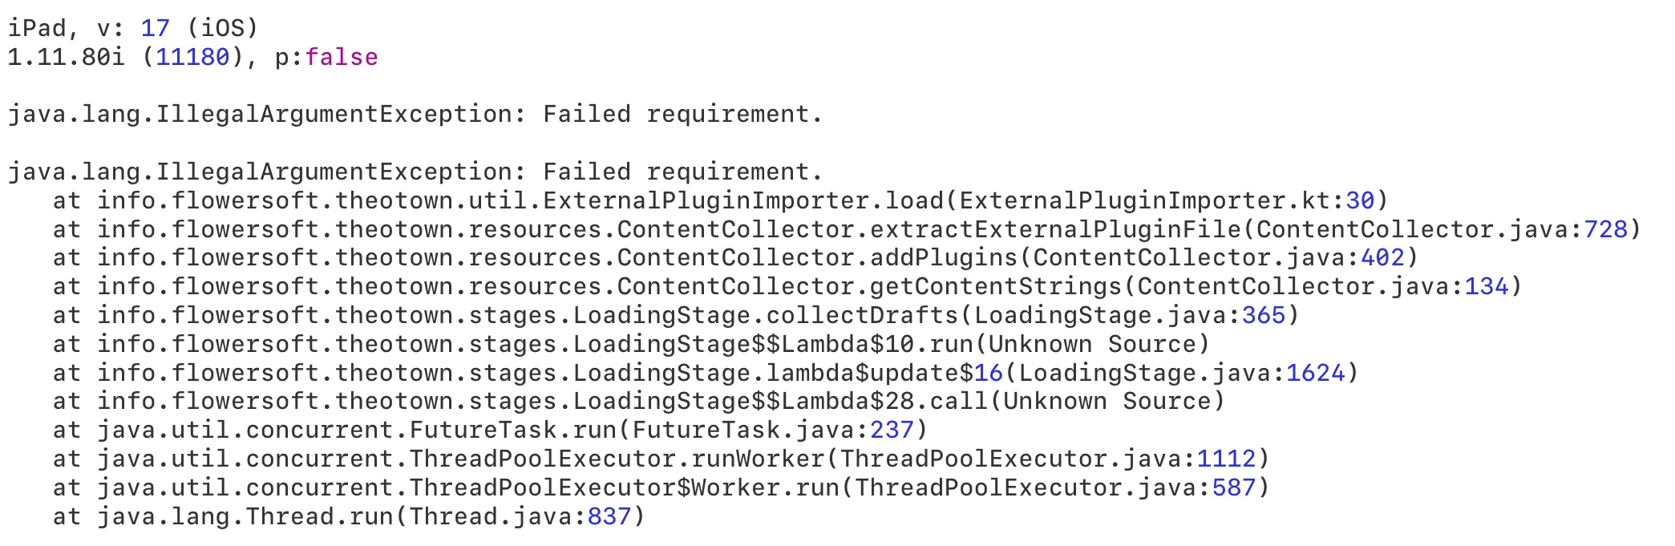Click the getContentStrings stack frame
1675x546 pixels.
(x=787, y=286)
